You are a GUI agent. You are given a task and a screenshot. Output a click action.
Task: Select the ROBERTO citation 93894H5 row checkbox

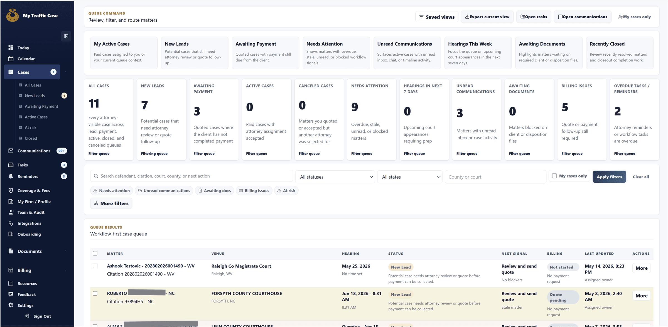(x=95, y=294)
